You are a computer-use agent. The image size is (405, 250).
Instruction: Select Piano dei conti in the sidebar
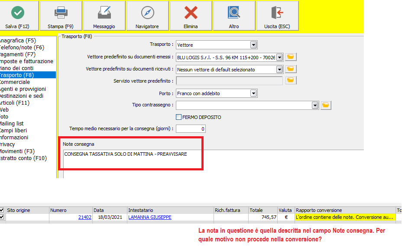(x=16, y=68)
